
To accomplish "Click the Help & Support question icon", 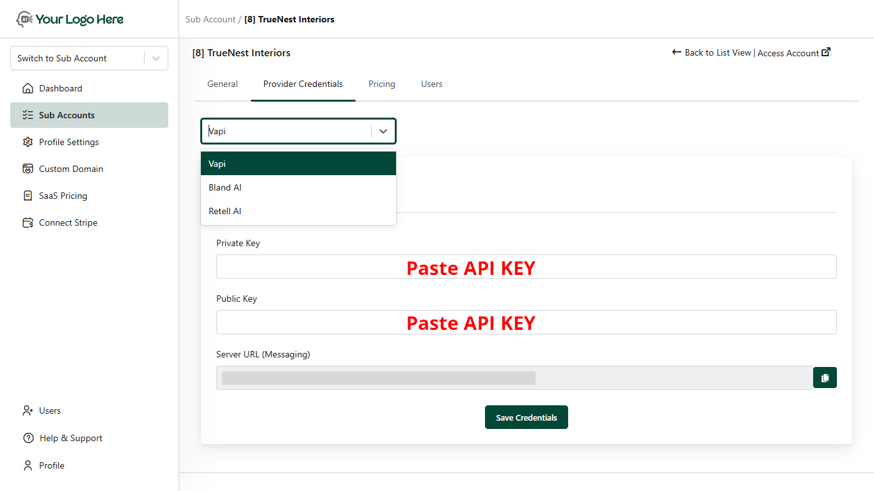I will pyautogui.click(x=28, y=438).
